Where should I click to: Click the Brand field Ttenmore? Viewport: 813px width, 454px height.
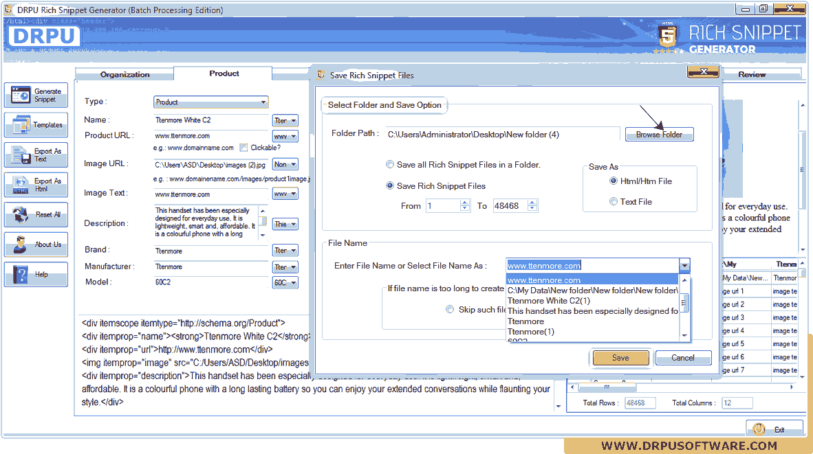click(211, 251)
